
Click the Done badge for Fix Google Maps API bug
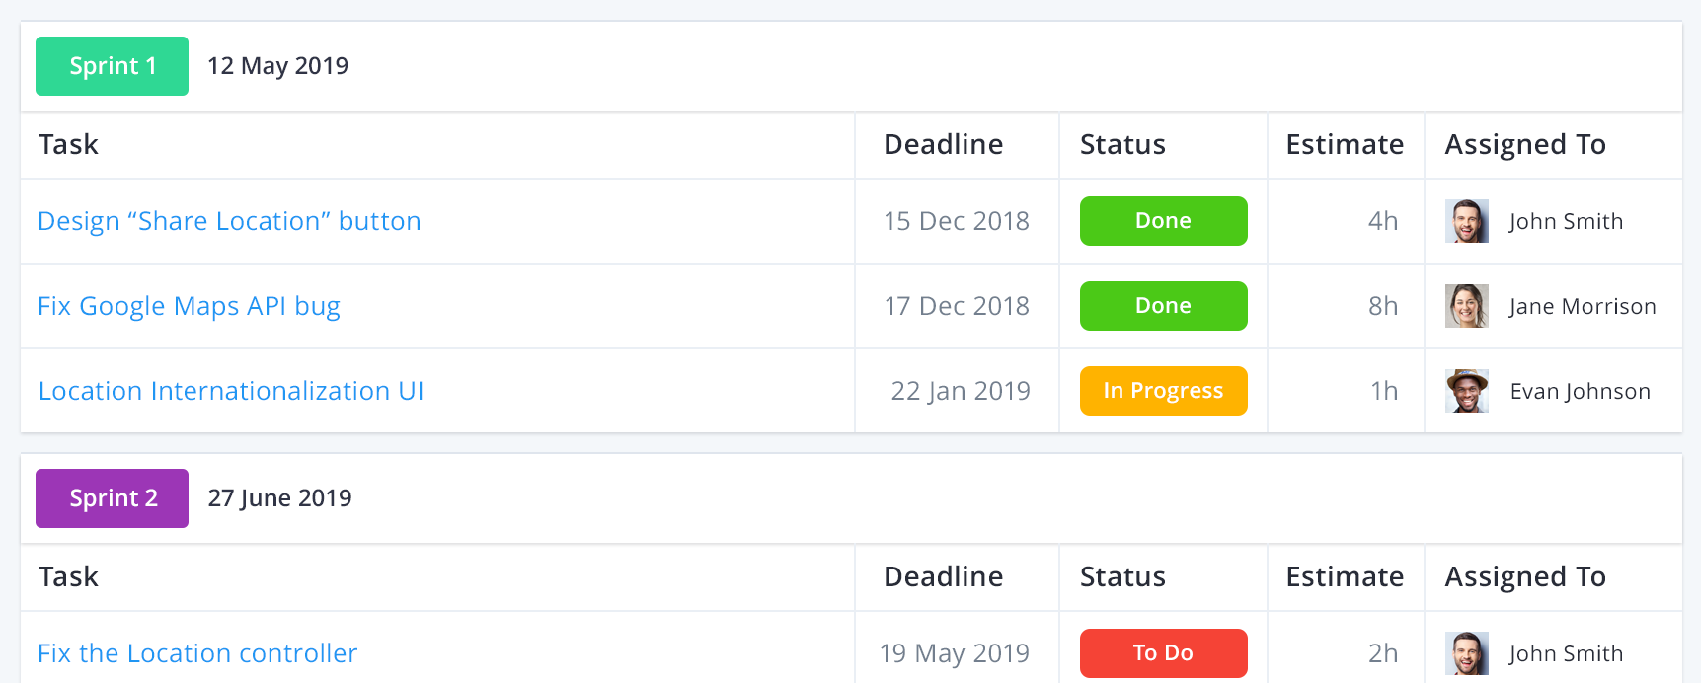pos(1163,306)
